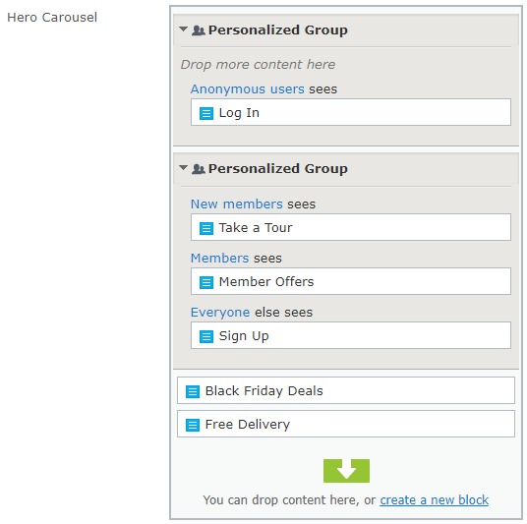Click the Member Offers block icon
This screenshot has width=527, height=524.
206,282
